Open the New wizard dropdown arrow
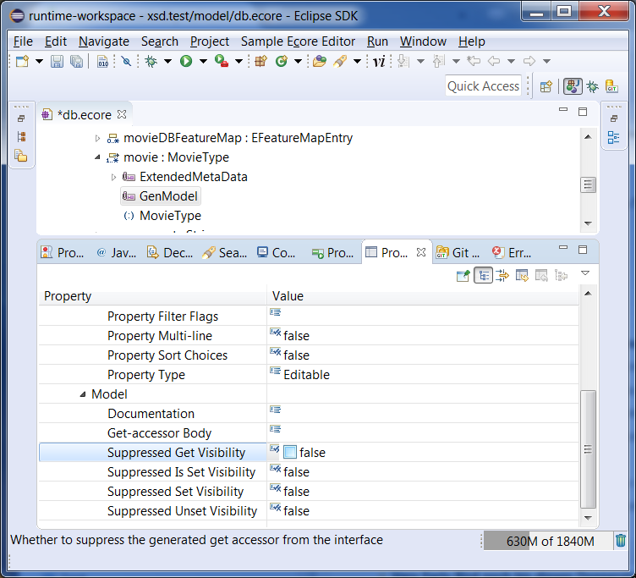 tap(39, 61)
